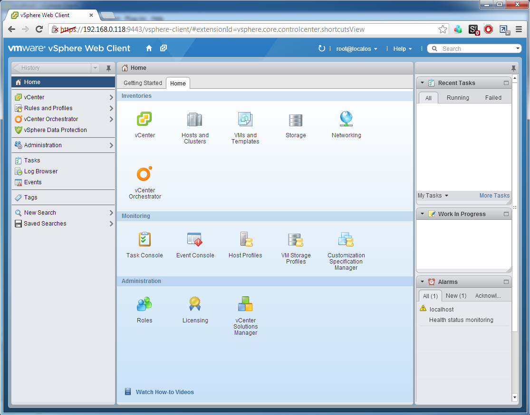This screenshot has height=415, width=530.
Task: Switch to the Getting Started tab
Action: point(143,83)
